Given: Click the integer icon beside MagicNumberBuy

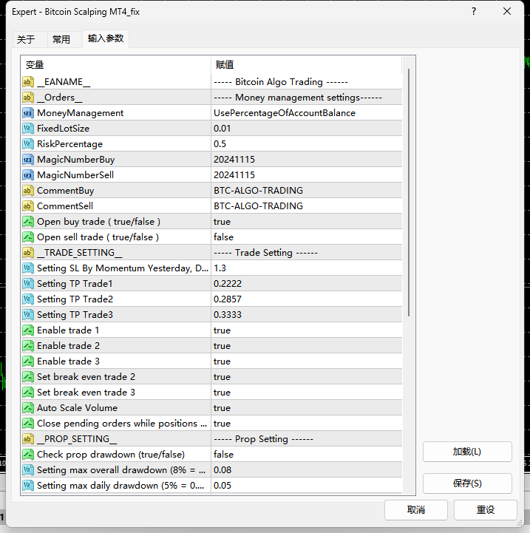Looking at the screenshot, I should pos(28,160).
